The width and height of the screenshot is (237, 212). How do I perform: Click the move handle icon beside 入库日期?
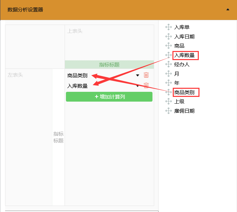coord(168,36)
